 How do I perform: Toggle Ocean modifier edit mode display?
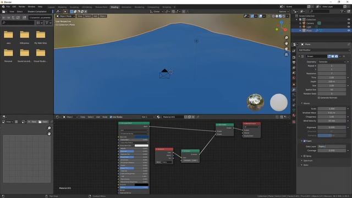329,56
